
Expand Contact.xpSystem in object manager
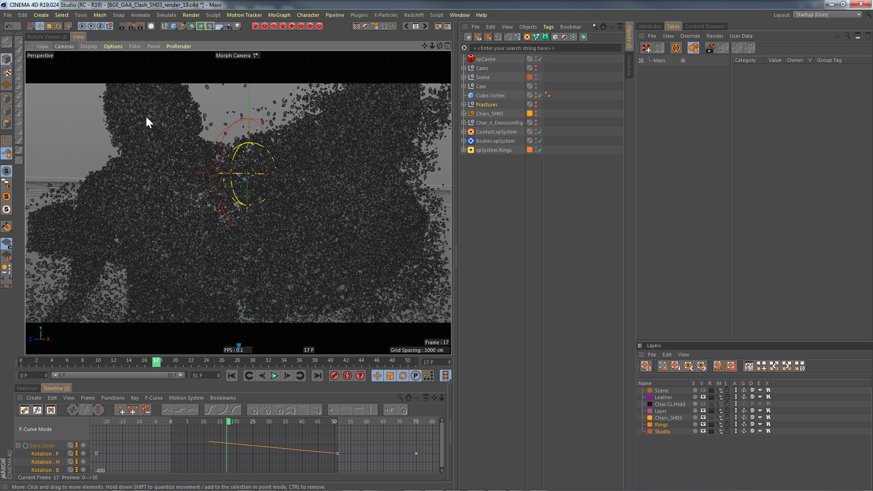tap(464, 132)
